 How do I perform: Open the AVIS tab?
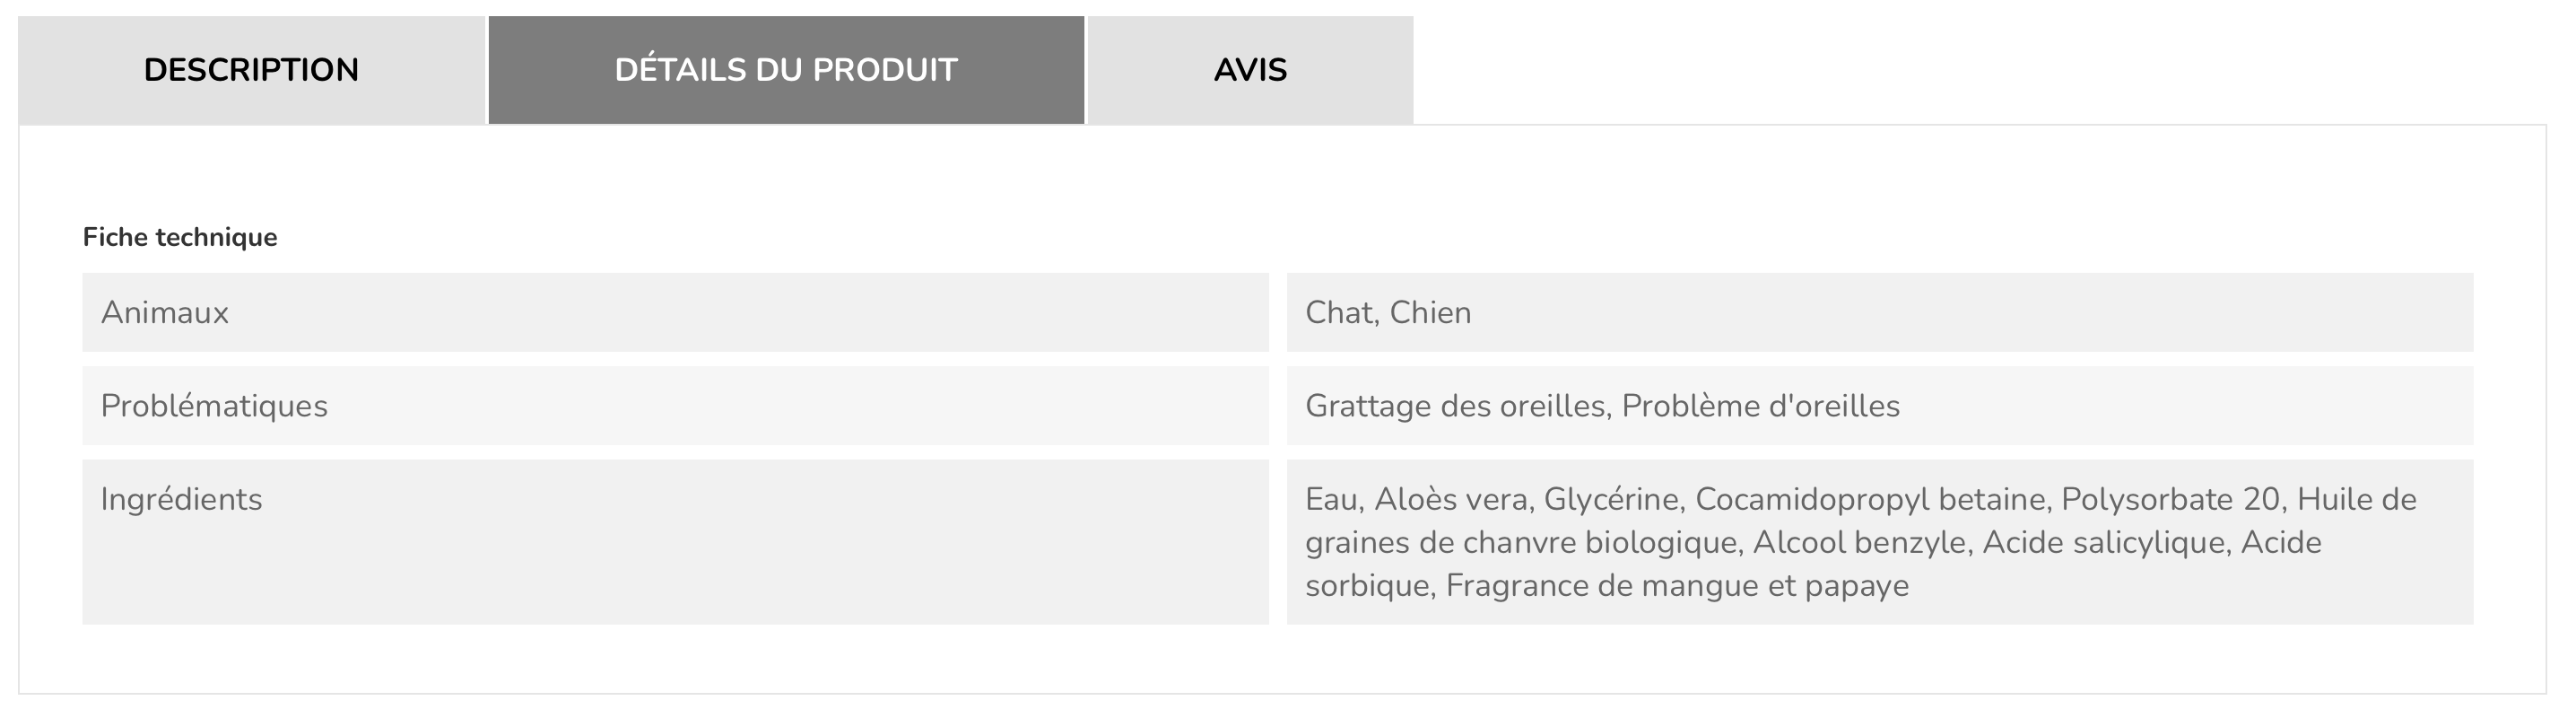point(1250,70)
